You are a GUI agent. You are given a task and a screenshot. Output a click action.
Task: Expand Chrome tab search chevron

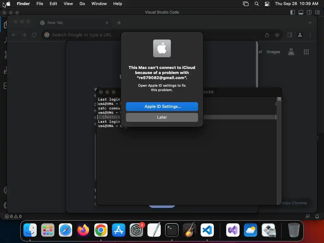(x=310, y=23)
